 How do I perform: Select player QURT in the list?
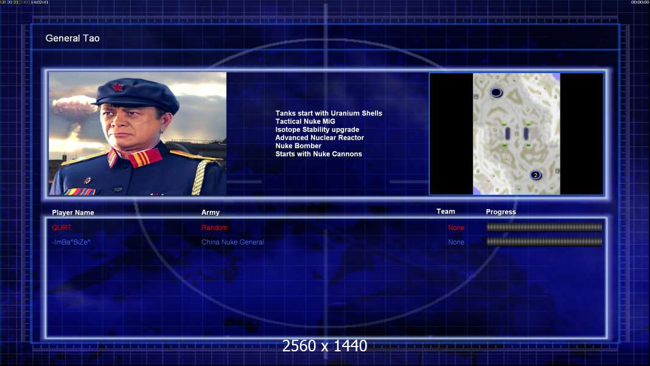[x=62, y=228]
